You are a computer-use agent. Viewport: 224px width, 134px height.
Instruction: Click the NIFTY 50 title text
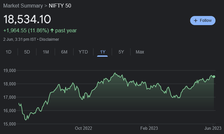(x=60, y=6)
